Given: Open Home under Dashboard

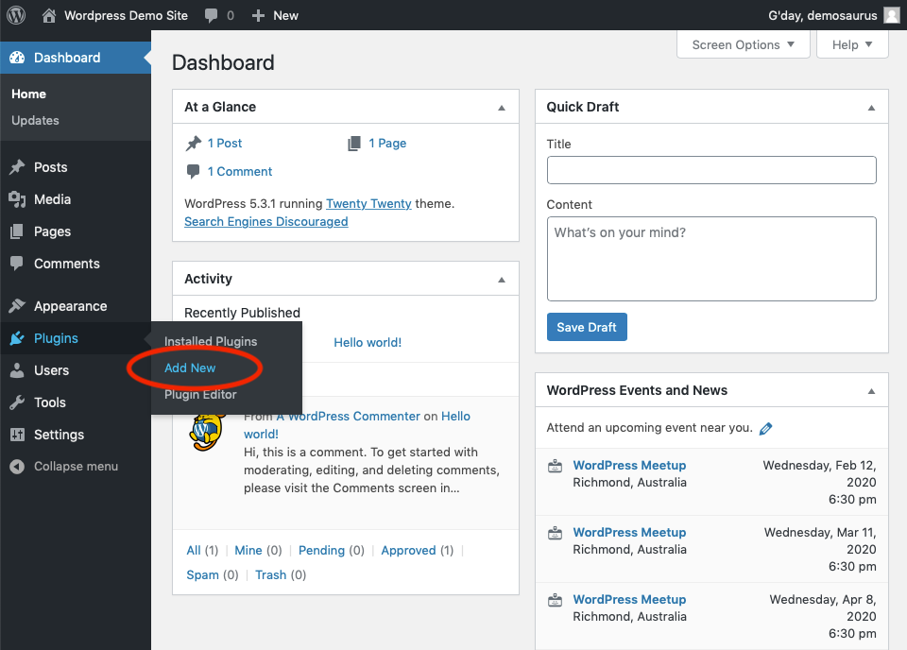Looking at the screenshot, I should pyautogui.click(x=28, y=94).
